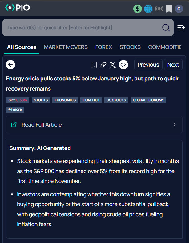Go back with the arrow button
Screen dimensions: 189x243
tap(10, 65)
